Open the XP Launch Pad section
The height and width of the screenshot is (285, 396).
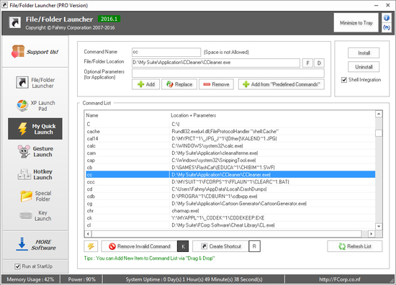click(x=35, y=106)
